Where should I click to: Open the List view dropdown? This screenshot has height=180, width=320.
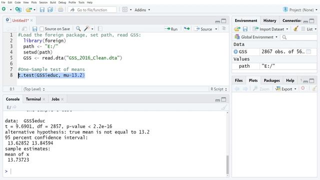pos(309,29)
